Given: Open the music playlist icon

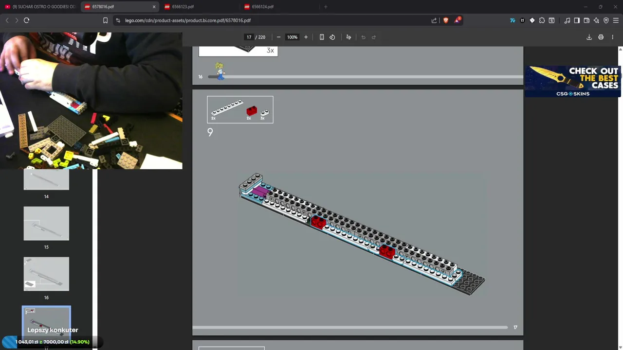Looking at the screenshot, I should pyautogui.click(x=567, y=20).
